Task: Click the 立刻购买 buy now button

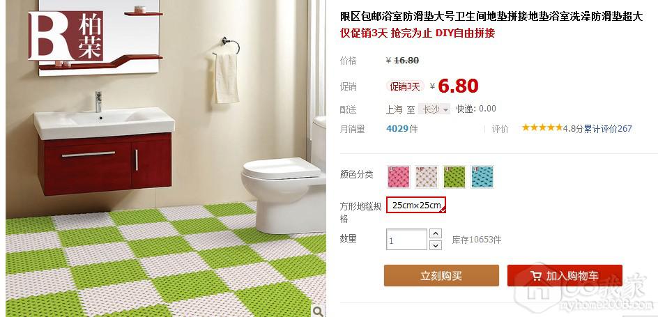Action: tap(441, 275)
